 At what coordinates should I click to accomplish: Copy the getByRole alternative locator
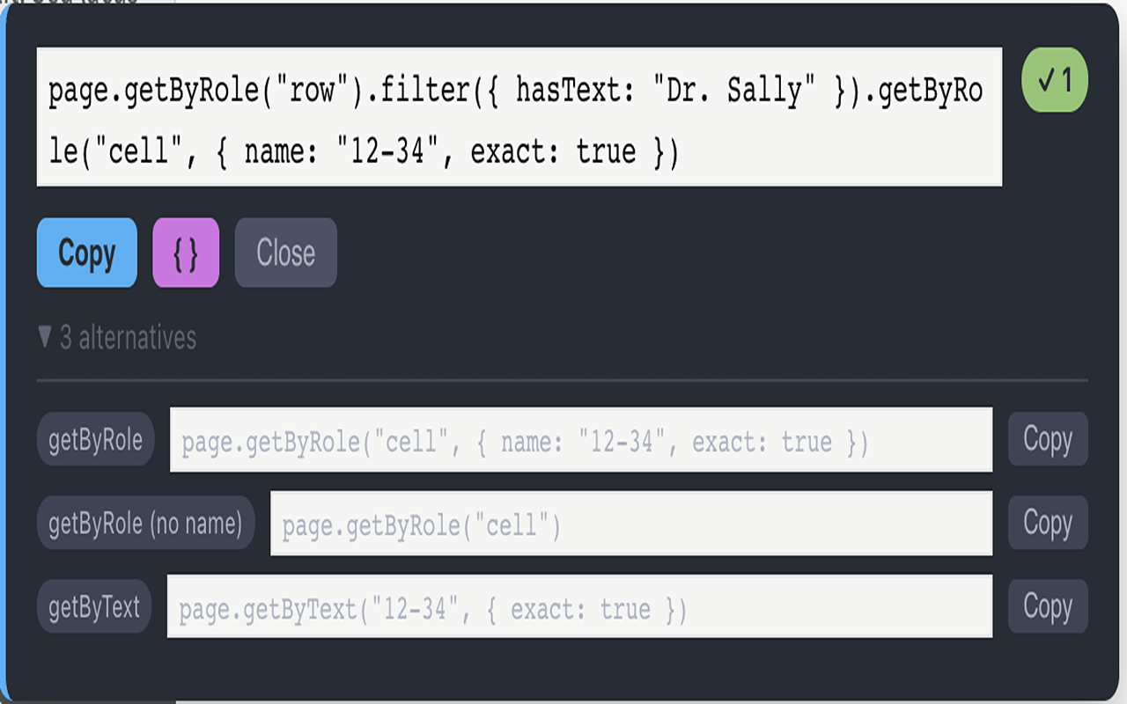(x=1048, y=439)
